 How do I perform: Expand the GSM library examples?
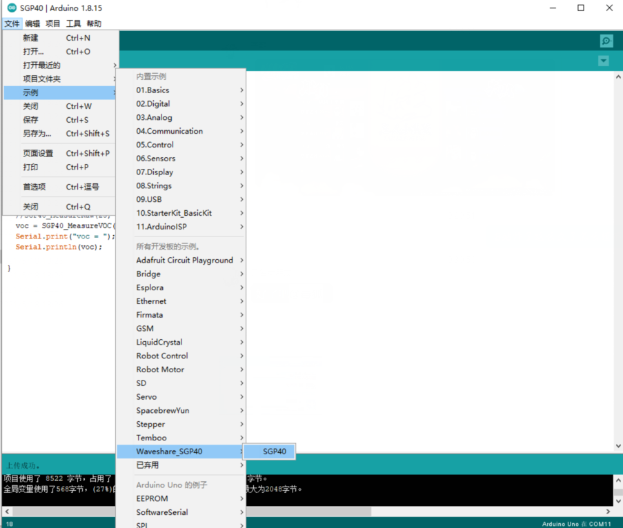click(181, 329)
